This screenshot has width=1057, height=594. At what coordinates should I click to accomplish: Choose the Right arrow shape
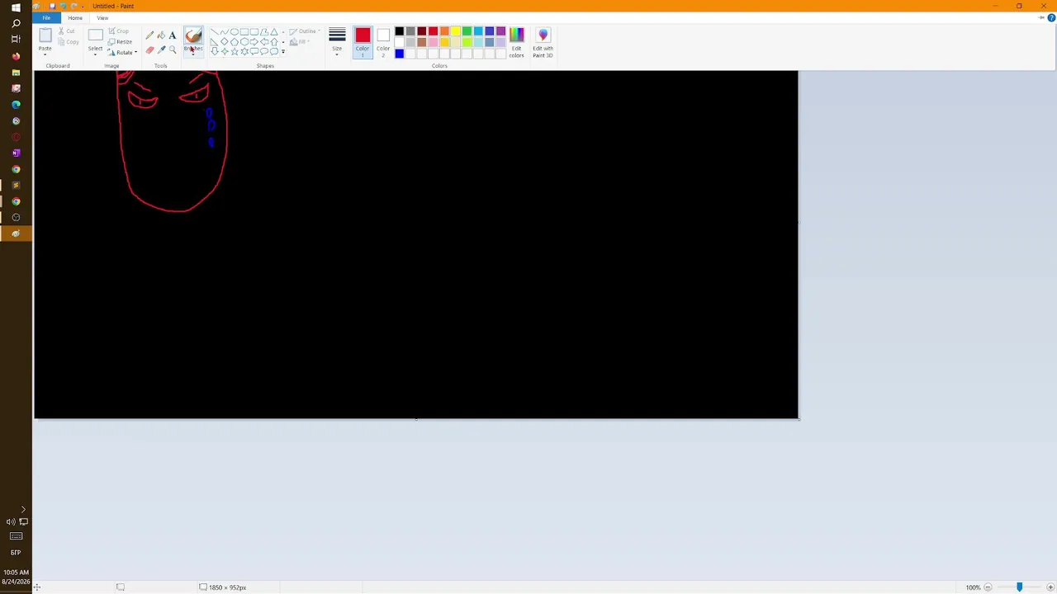(254, 42)
